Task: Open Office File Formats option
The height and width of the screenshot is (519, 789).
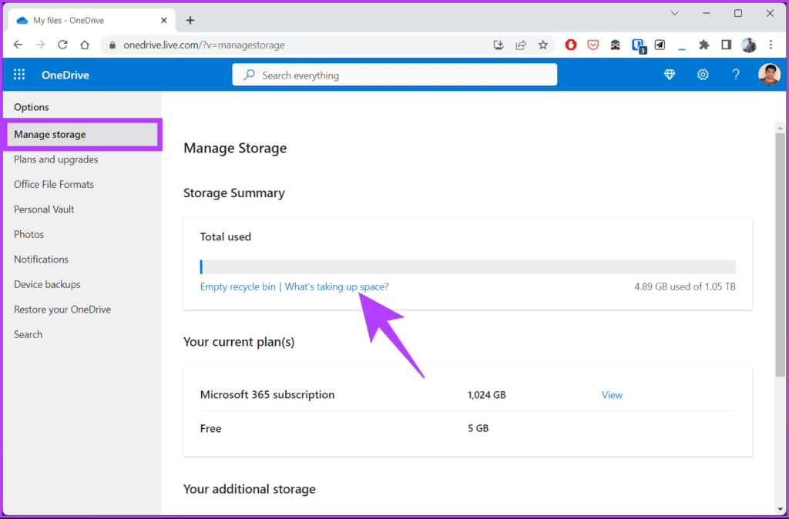Action: (x=54, y=185)
